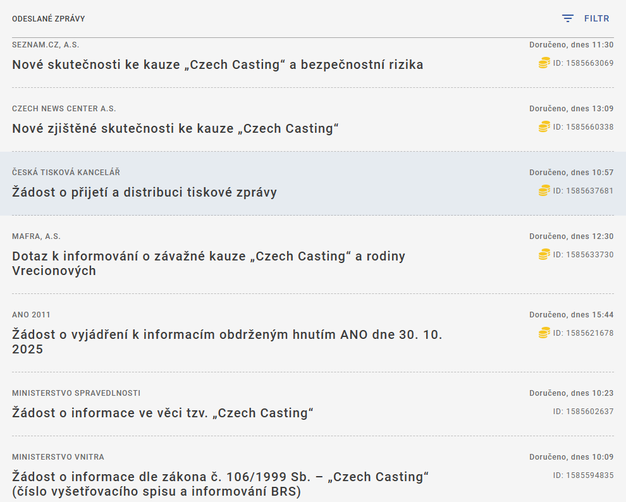
Task: Click coins icon beside ID 1585633730
Action: 544,254
